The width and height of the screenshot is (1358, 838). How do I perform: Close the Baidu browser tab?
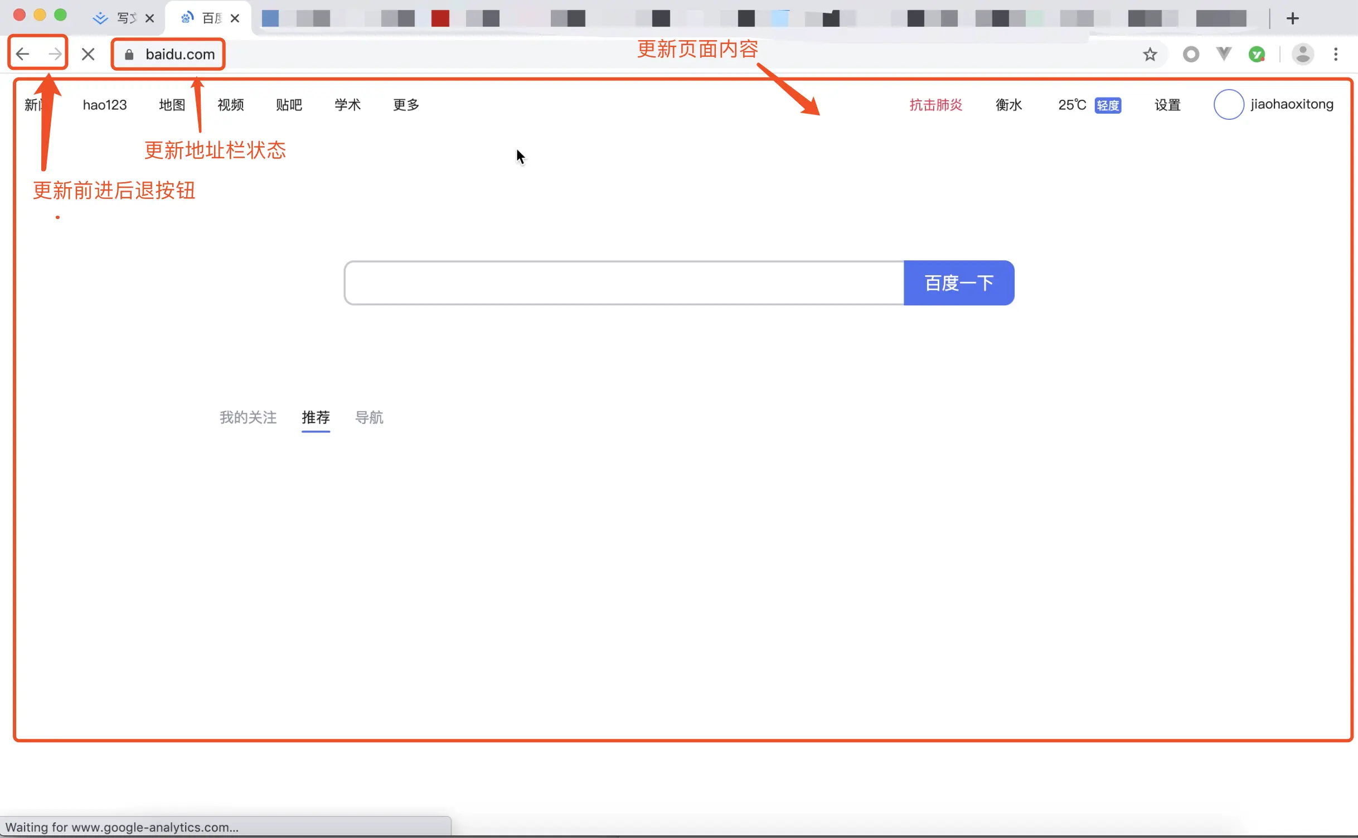point(235,18)
